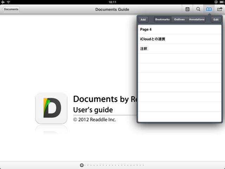Open the search magnifier icon
Screen dimensions: 225x169
pyautogui.click(x=198, y=9)
